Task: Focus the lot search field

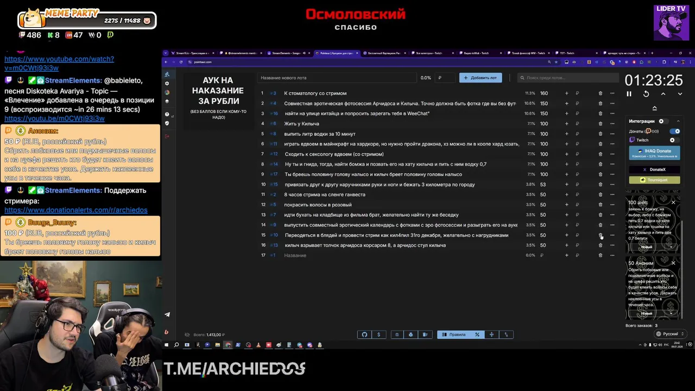Action: [x=567, y=78]
